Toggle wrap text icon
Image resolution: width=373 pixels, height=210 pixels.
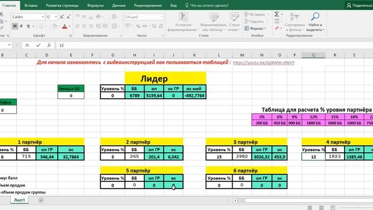(x=114, y=16)
